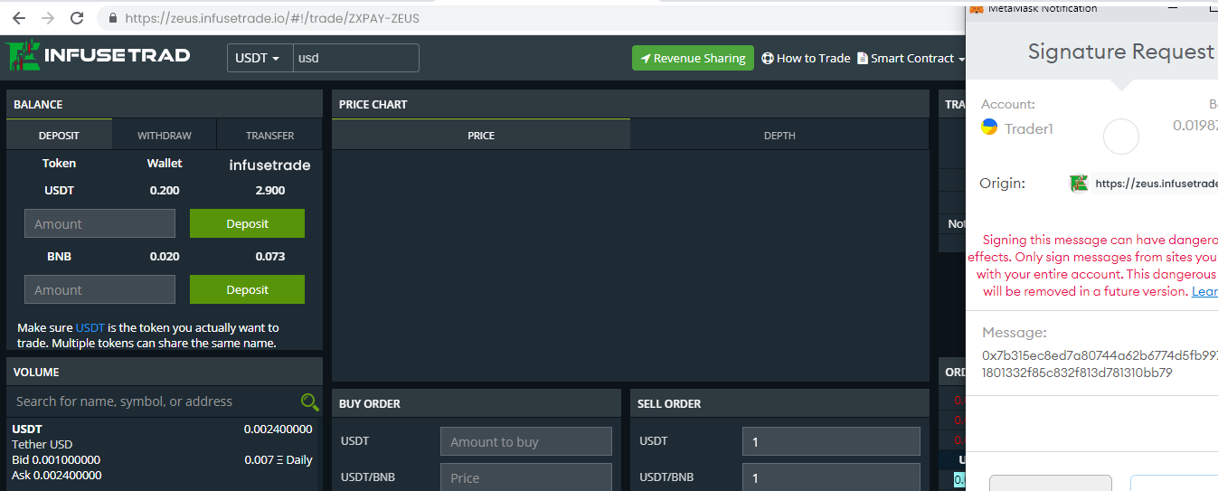
Task: Click the browser forward arrow
Action: point(48,18)
